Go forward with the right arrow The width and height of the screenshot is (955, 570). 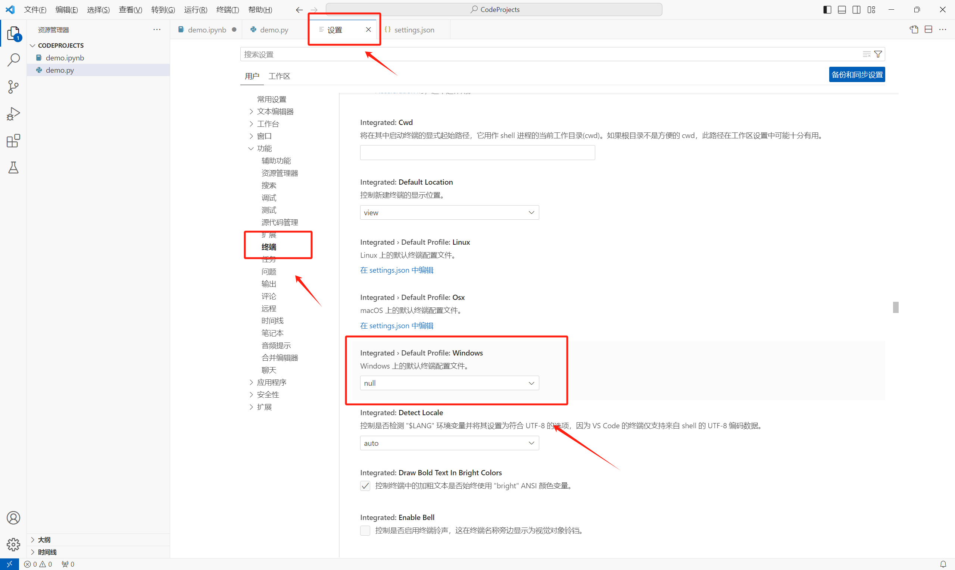(x=314, y=10)
